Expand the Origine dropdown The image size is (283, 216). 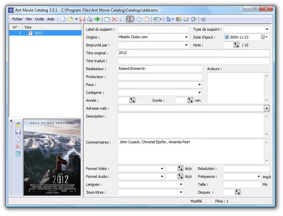click(186, 37)
